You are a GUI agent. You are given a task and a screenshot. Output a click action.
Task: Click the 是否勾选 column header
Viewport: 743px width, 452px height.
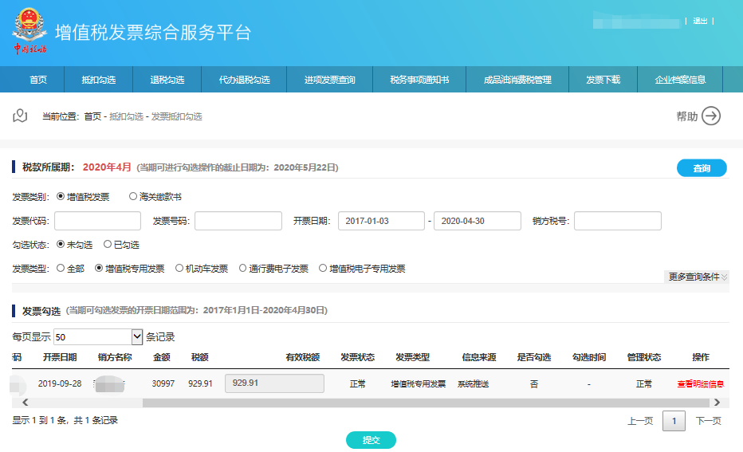tap(533, 357)
